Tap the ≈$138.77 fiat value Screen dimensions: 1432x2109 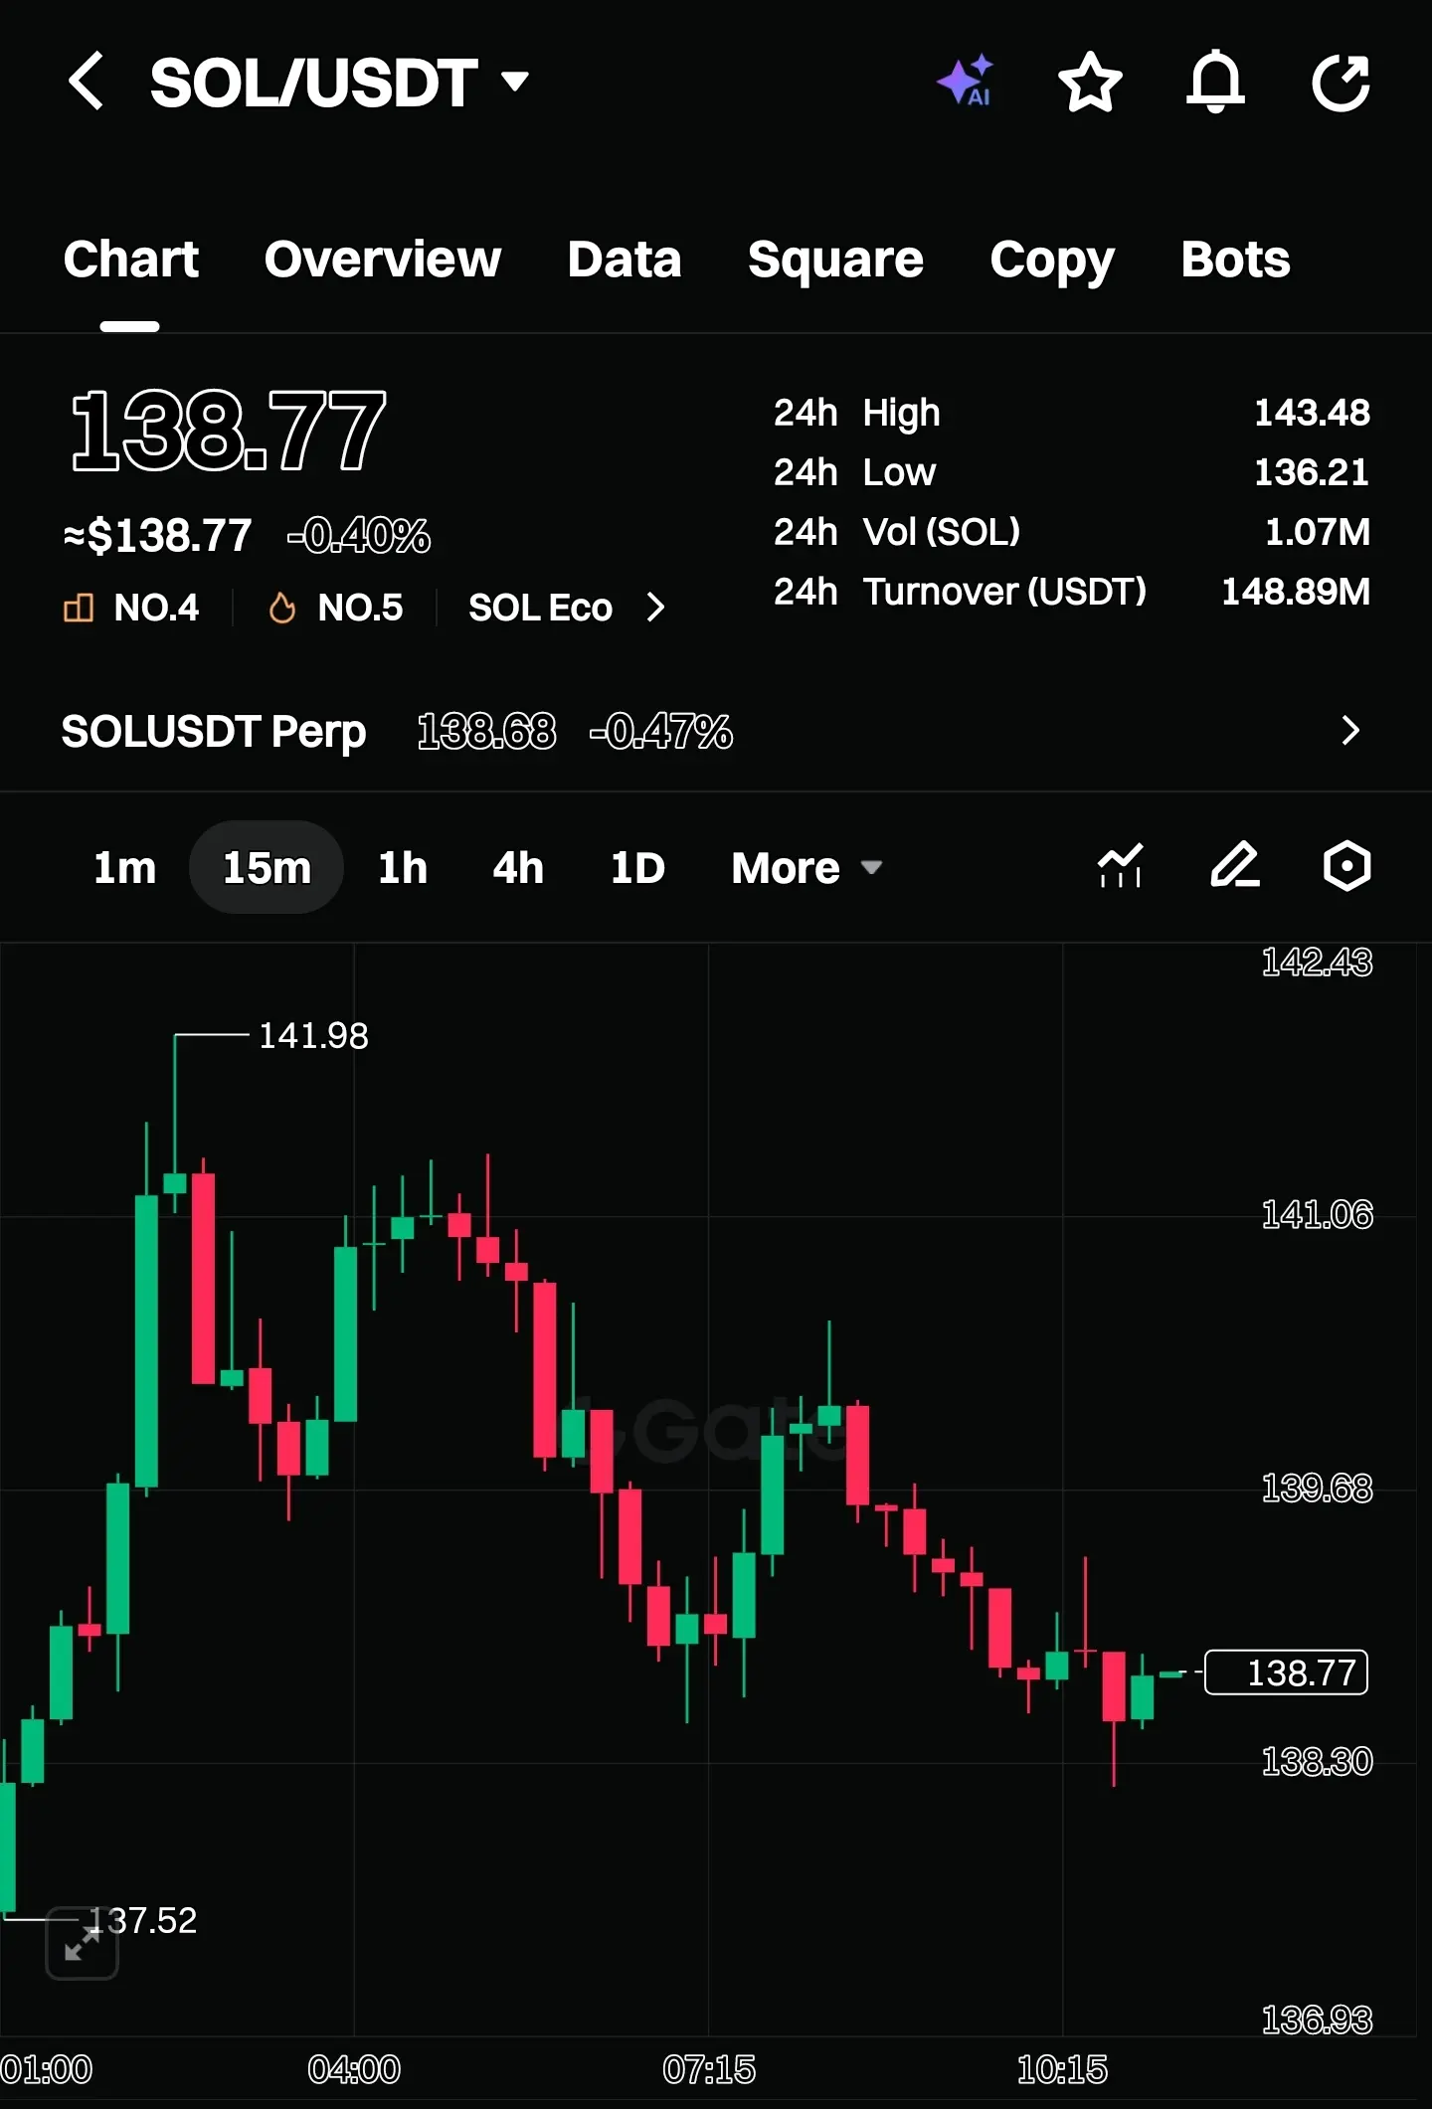pos(157,536)
